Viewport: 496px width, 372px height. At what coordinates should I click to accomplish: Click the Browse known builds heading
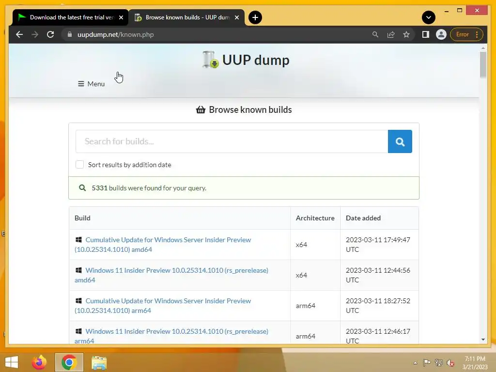pyautogui.click(x=244, y=110)
